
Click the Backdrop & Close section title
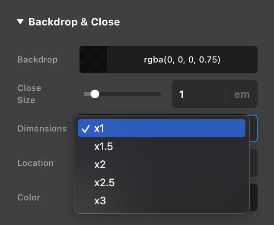click(x=74, y=22)
